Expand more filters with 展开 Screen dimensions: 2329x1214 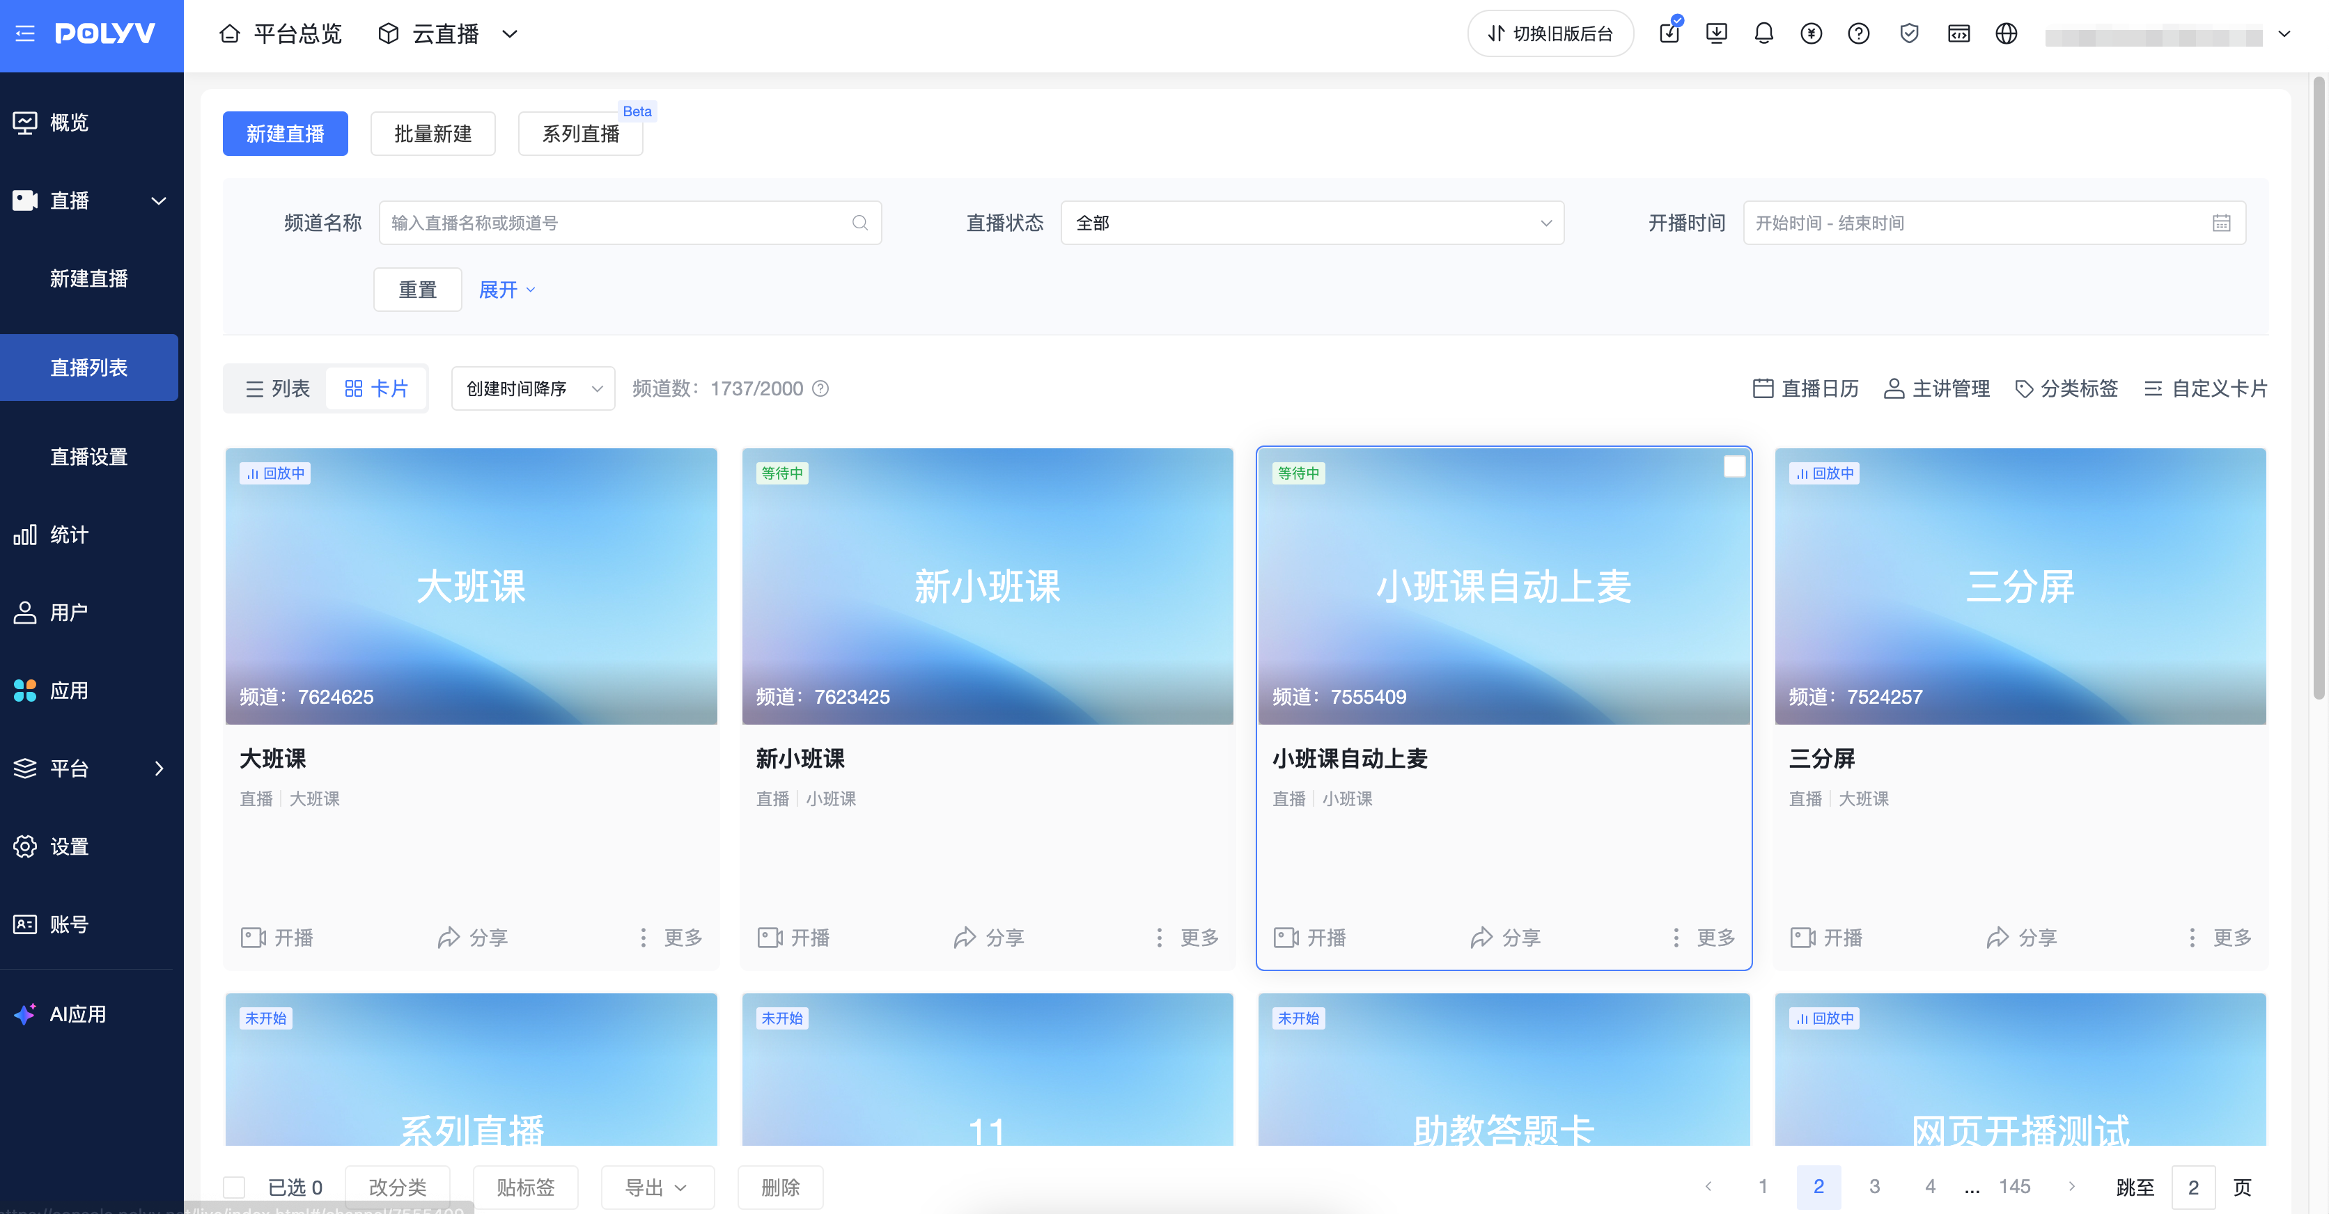[x=506, y=290]
